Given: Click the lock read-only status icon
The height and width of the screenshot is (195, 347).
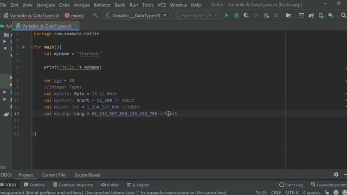Looking at the screenshot, I should pos(327,192).
